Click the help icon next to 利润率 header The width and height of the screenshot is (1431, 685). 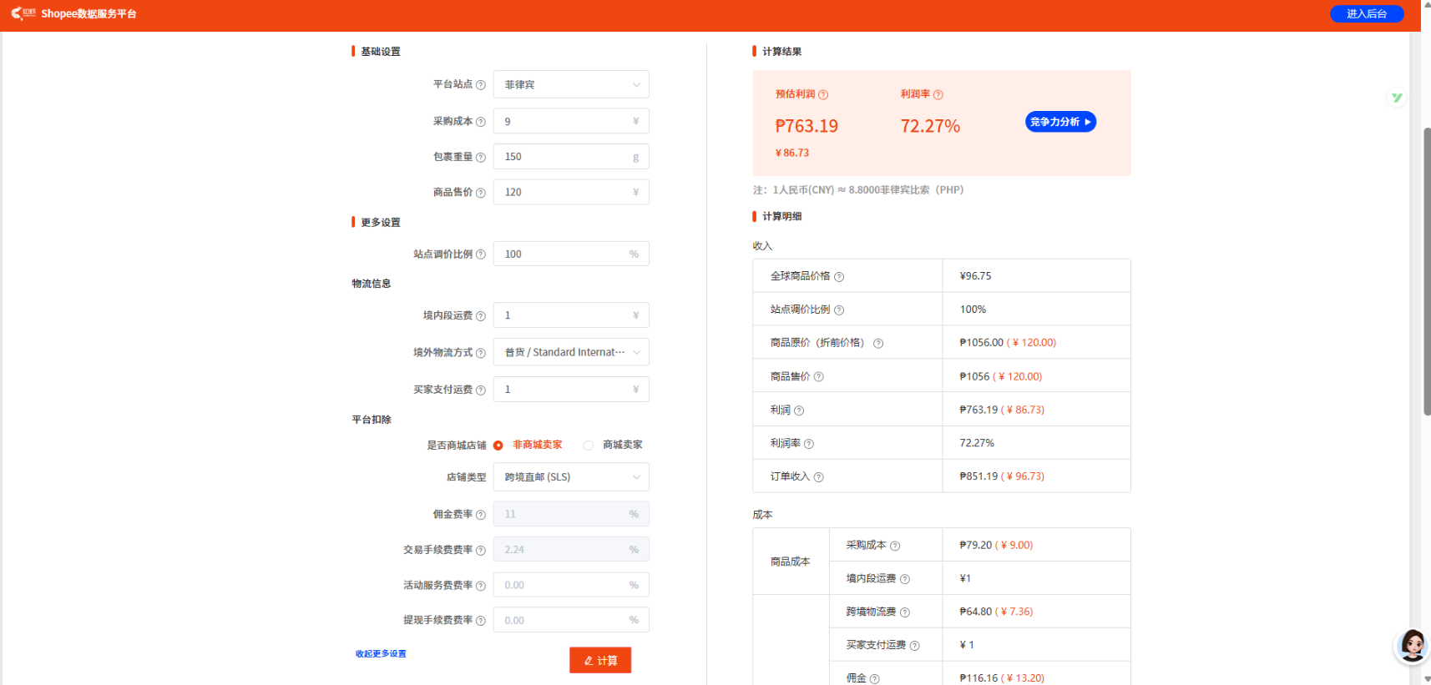click(x=938, y=95)
